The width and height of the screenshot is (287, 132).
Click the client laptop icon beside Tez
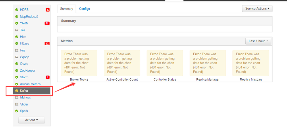tap(17, 30)
